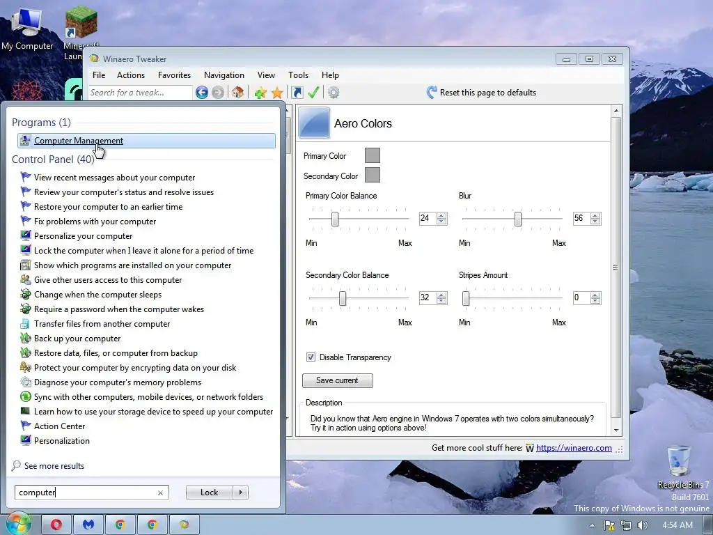The height and width of the screenshot is (535, 713).
Task: Open settings via the gear icon in the toolbar
Action: [334, 93]
